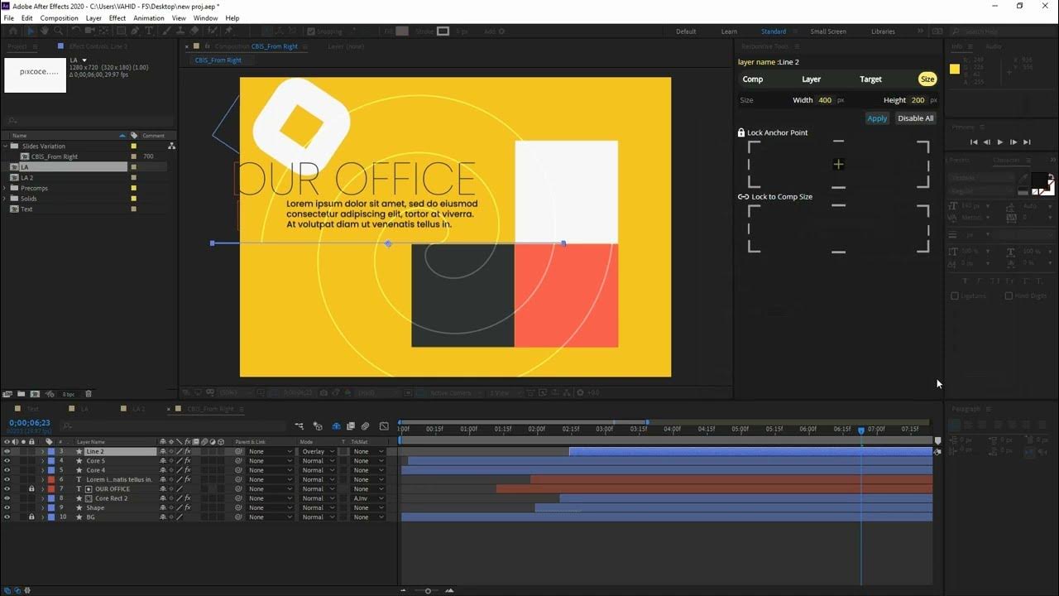Toggle Frame Blending for the composition
Image resolution: width=1059 pixels, height=596 pixels.
[x=348, y=425]
